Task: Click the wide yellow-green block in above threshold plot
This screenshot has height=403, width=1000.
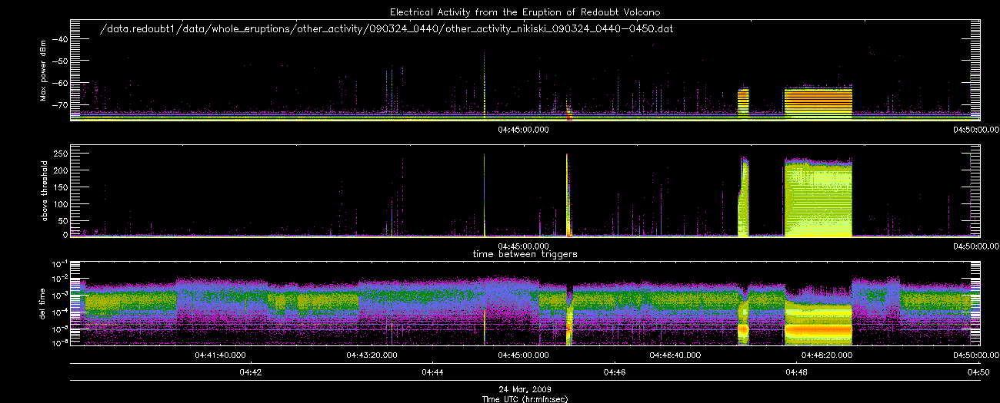Action: 818,197
